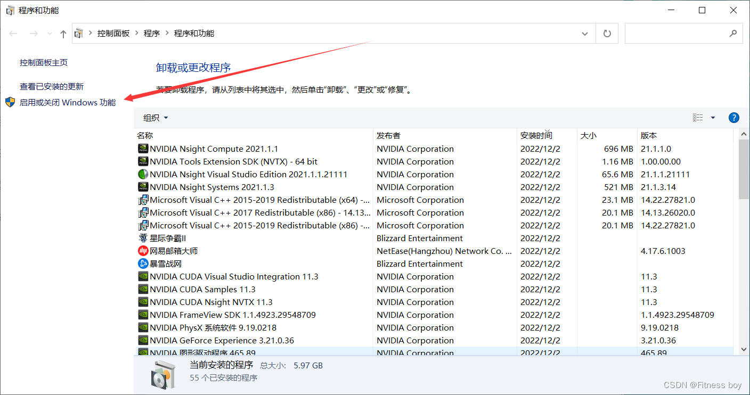Click the Visual C++ 2017 x86 installer icon
The image size is (750, 395).
point(143,213)
